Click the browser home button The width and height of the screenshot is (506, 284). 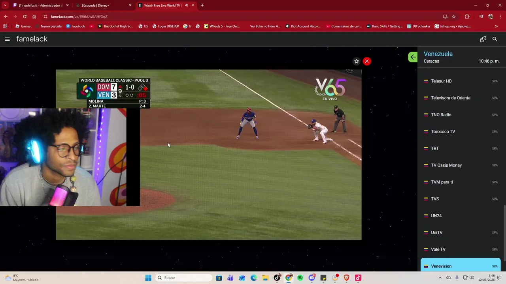[34, 17]
